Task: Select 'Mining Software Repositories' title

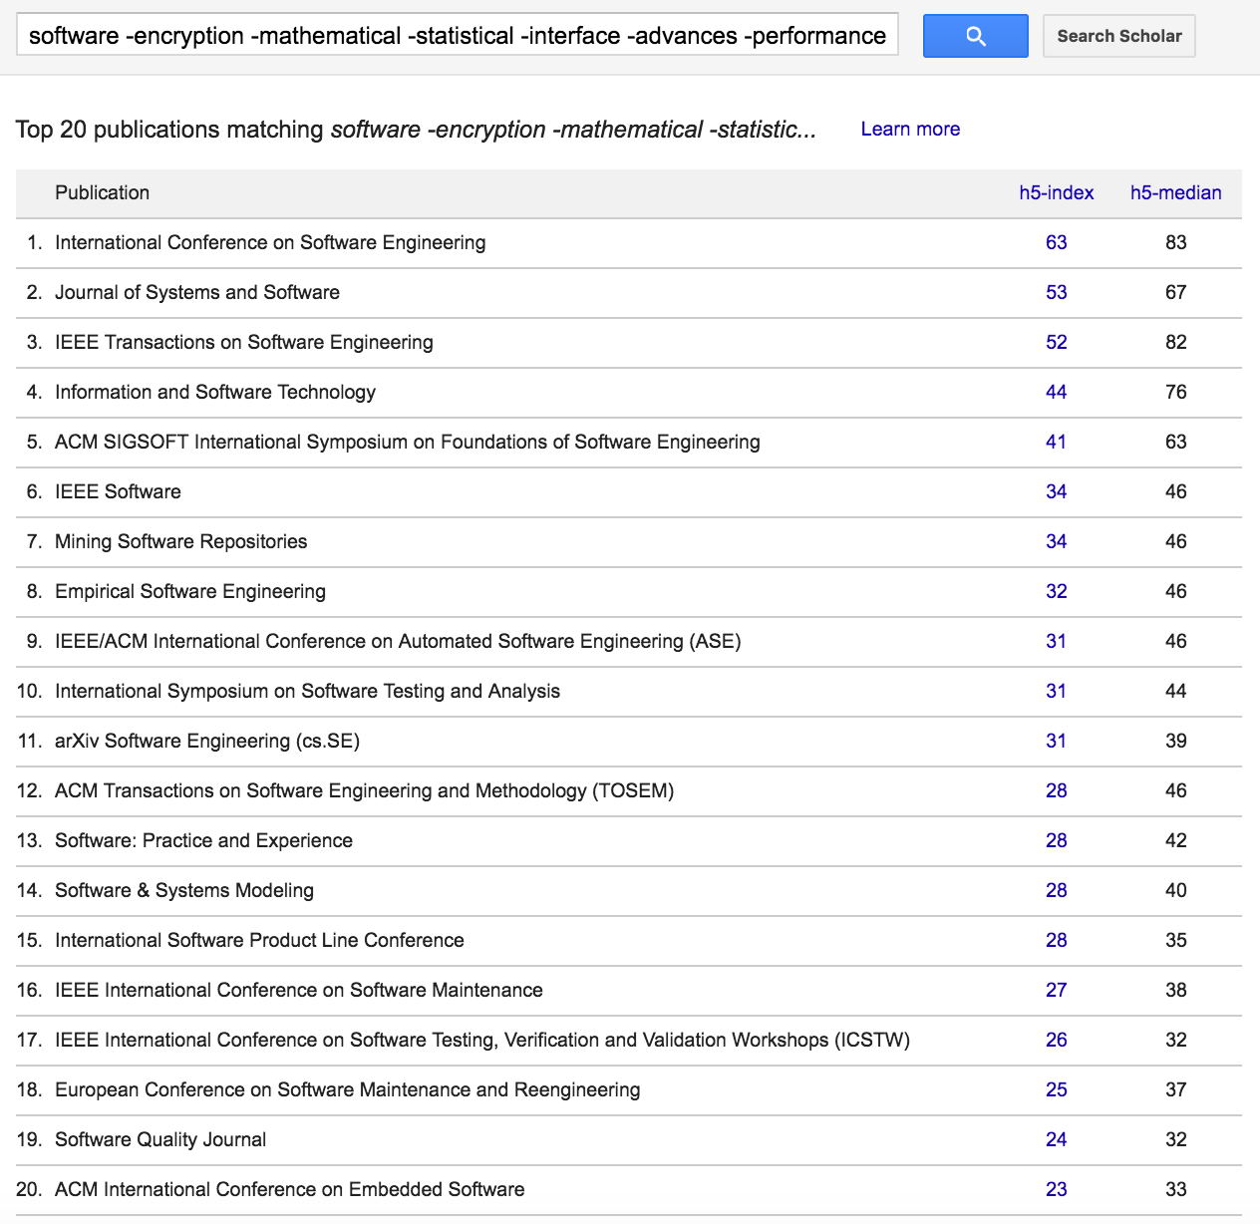Action: click(181, 541)
